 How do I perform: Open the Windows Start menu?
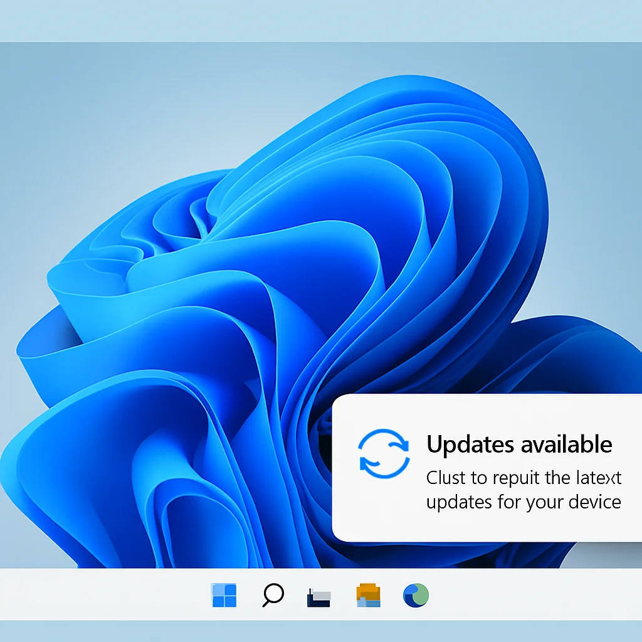pyautogui.click(x=224, y=595)
